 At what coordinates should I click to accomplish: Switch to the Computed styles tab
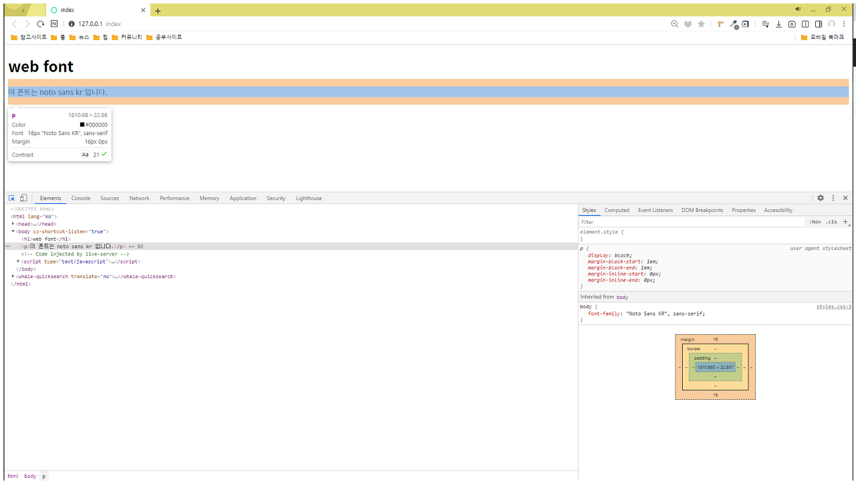pyautogui.click(x=617, y=210)
